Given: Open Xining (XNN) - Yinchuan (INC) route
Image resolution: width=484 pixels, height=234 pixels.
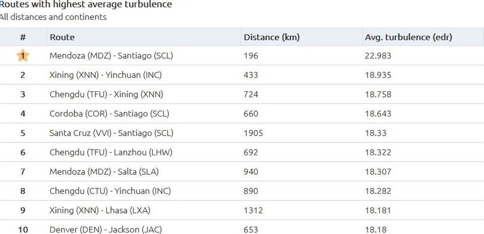Looking at the screenshot, I should point(105,75).
